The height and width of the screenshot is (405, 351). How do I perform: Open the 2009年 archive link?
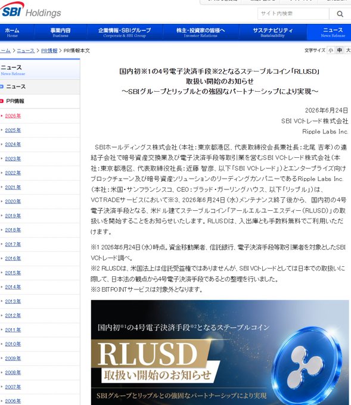[x=13, y=359]
